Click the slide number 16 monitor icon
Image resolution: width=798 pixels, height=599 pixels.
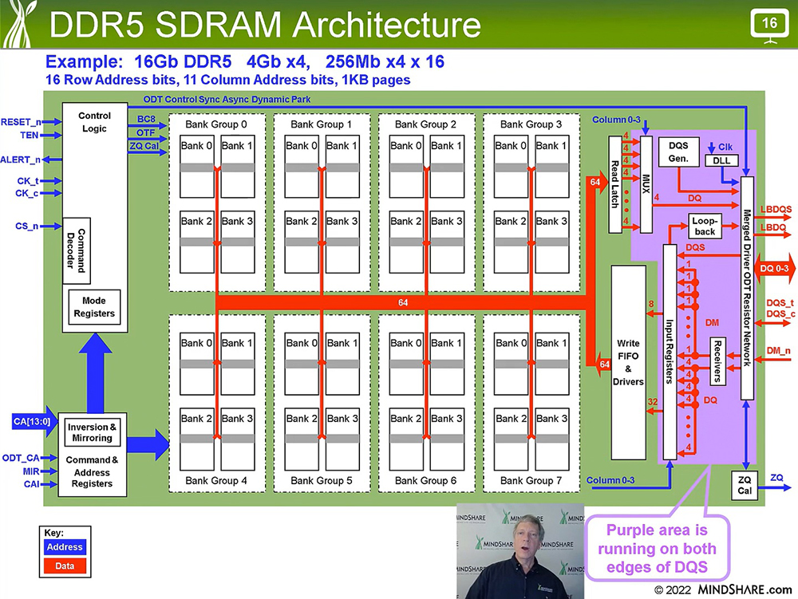coord(769,25)
